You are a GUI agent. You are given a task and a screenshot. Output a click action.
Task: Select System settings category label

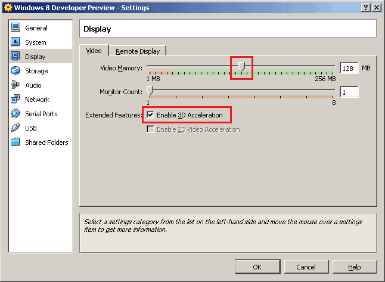(36, 42)
